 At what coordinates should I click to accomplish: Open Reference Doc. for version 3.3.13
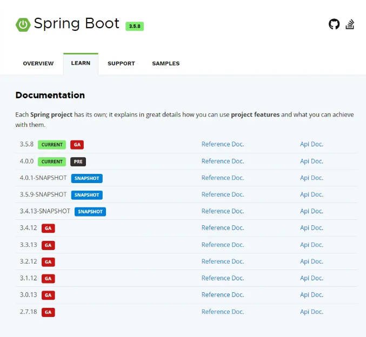click(x=222, y=245)
